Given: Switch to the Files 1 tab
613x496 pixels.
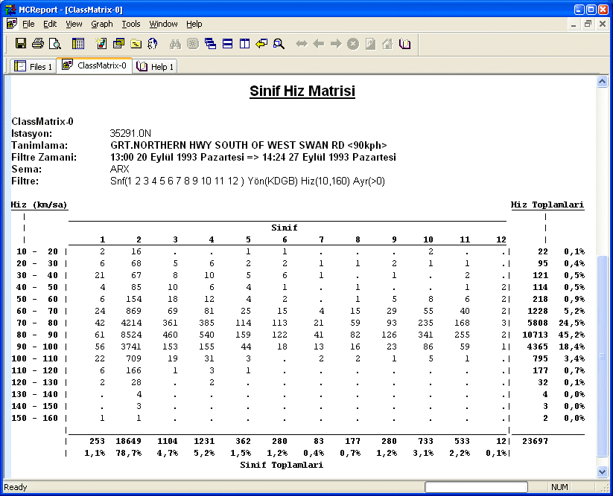Looking at the screenshot, I should tap(33, 66).
